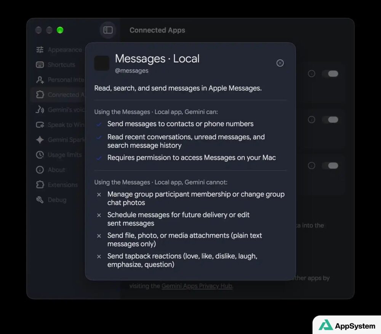381x334 pixels.
Task: Click 'Send messages to contacts or phone numbers'
Action: 180,124
